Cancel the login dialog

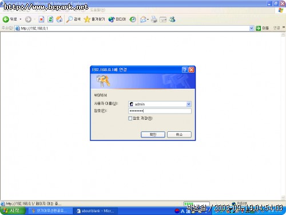[179, 135]
